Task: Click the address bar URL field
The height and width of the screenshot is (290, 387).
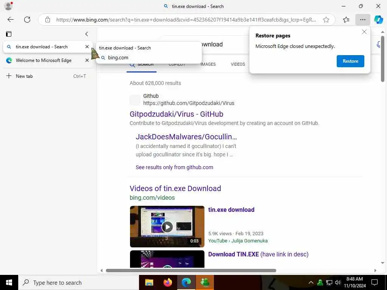Action: [x=186, y=20]
